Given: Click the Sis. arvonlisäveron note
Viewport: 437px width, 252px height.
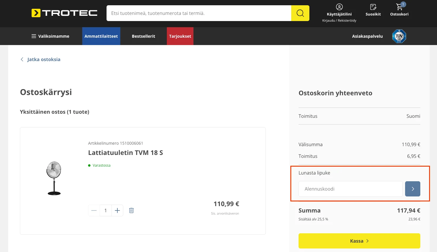Looking at the screenshot, I should click(225, 213).
